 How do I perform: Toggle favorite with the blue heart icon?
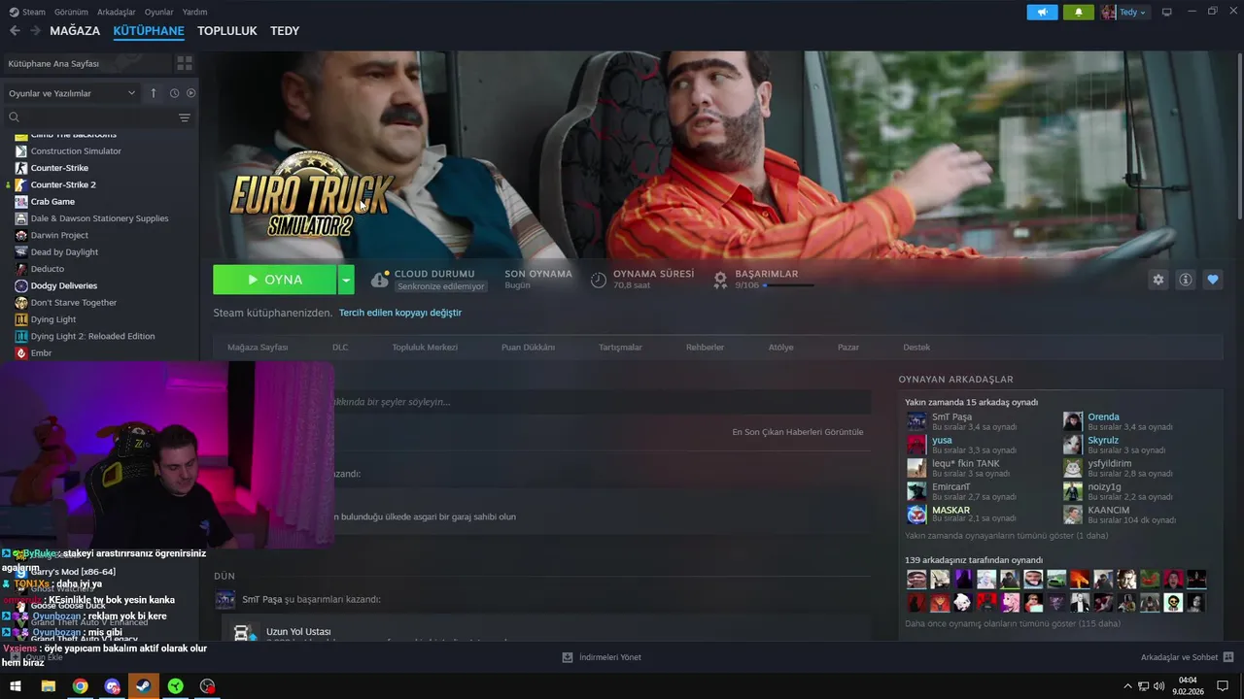pyautogui.click(x=1213, y=280)
